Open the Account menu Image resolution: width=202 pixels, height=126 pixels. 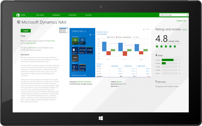[x=89, y=15]
